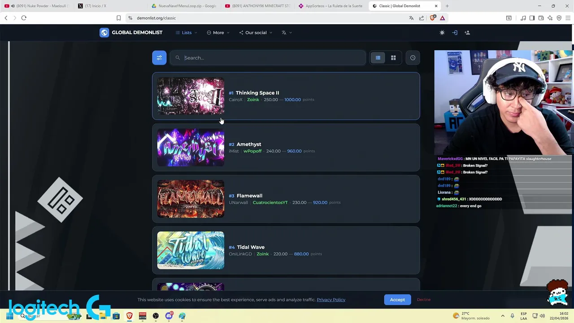
Task: Click verifier CuatrocientosYT on Flamewall
Action: tap(270, 202)
